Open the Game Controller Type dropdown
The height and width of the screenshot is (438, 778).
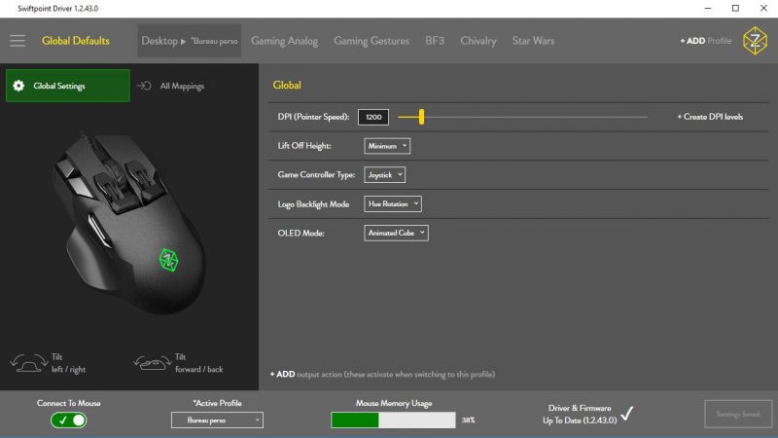pyautogui.click(x=384, y=175)
